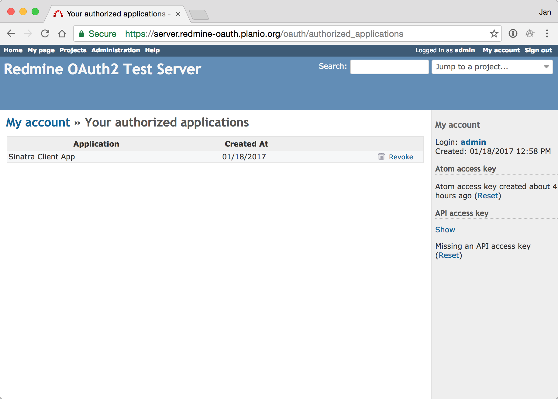Focus the Search input field
This screenshot has width=558, height=399.
[389, 67]
